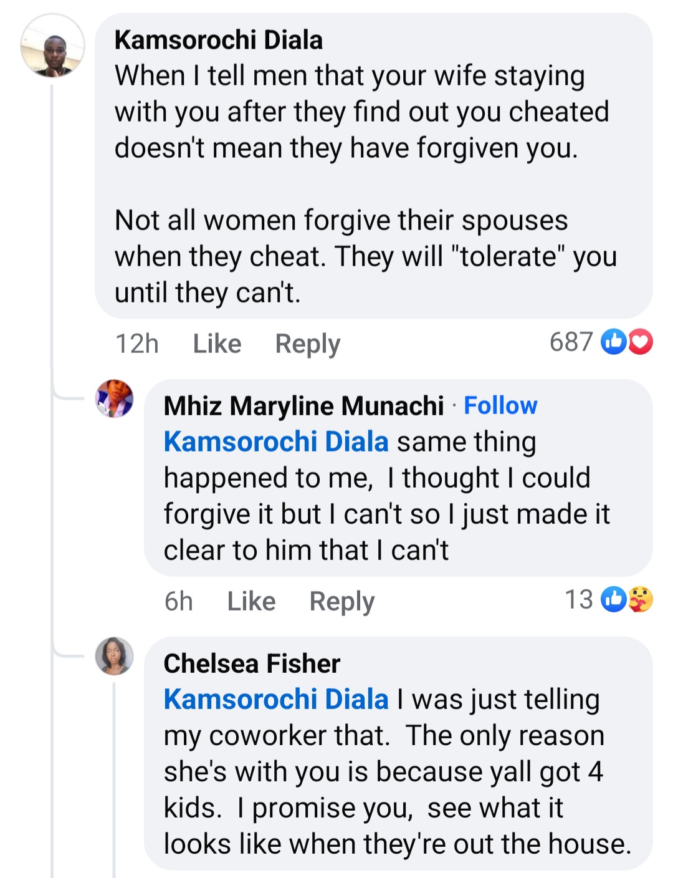This screenshot has width=673, height=878.
Task: Click red heart reaction icon beside 687
Action: pyautogui.click(x=641, y=342)
